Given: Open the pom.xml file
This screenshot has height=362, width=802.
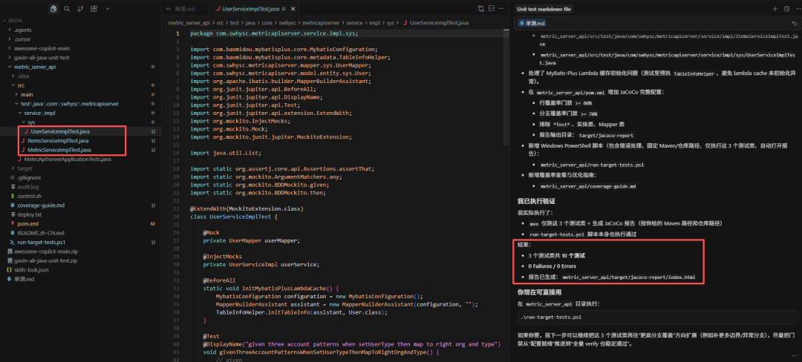Looking at the screenshot, I should [27, 223].
